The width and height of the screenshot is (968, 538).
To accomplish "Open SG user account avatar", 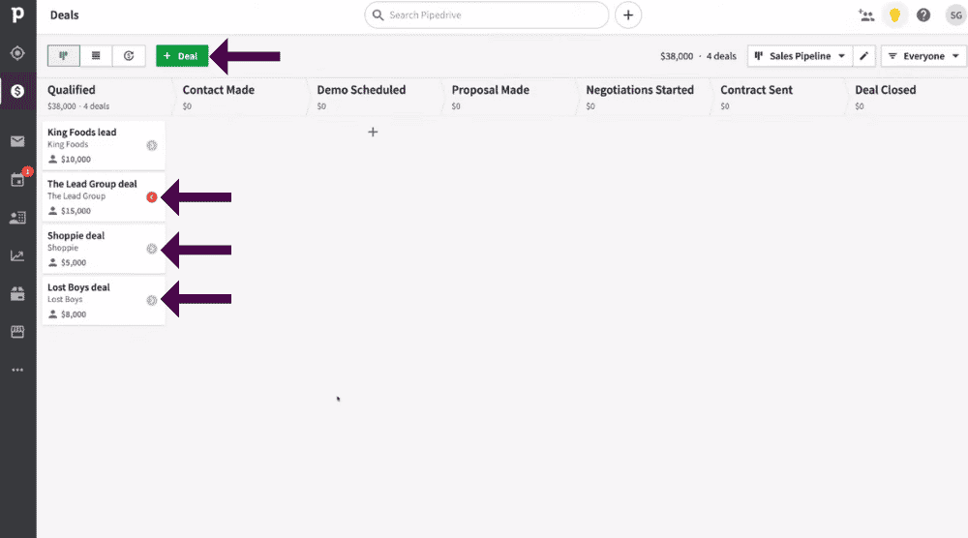I will pos(955,15).
